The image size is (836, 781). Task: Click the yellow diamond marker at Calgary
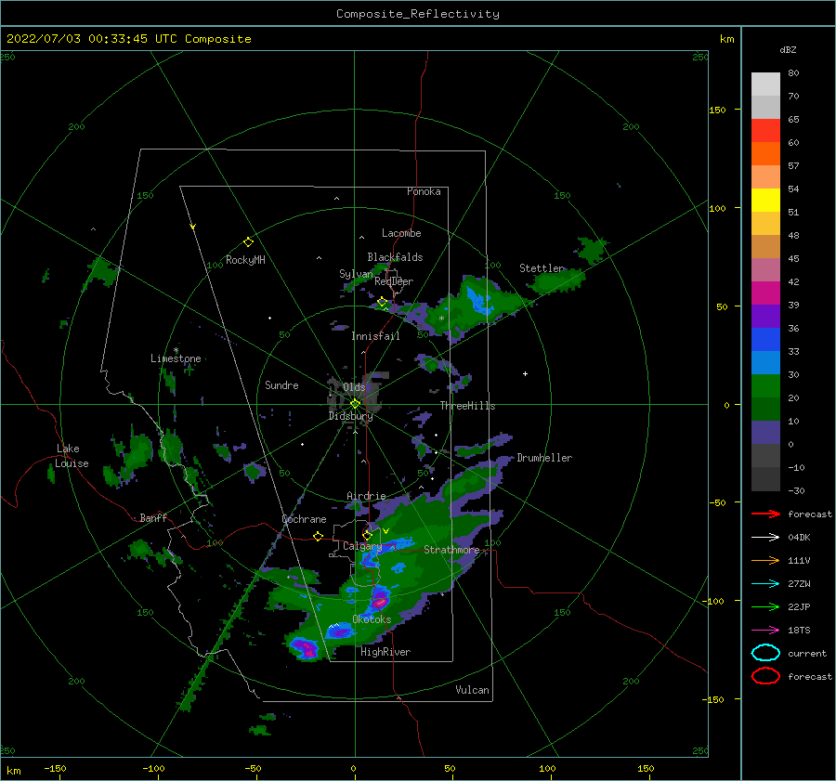[367, 535]
